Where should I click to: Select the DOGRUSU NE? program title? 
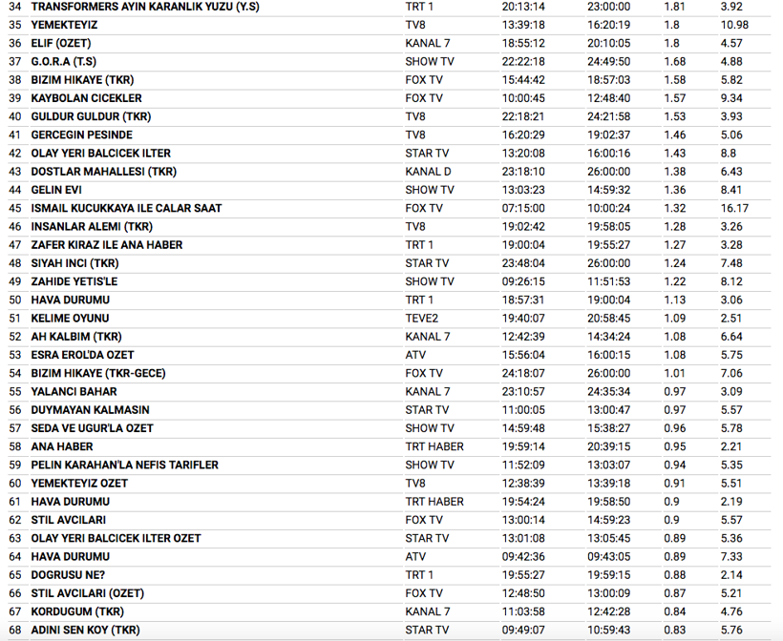(x=68, y=574)
